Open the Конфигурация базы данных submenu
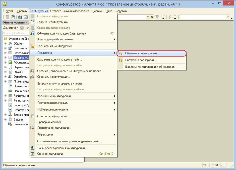This screenshot has height=170, width=236. [x=73, y=39]
